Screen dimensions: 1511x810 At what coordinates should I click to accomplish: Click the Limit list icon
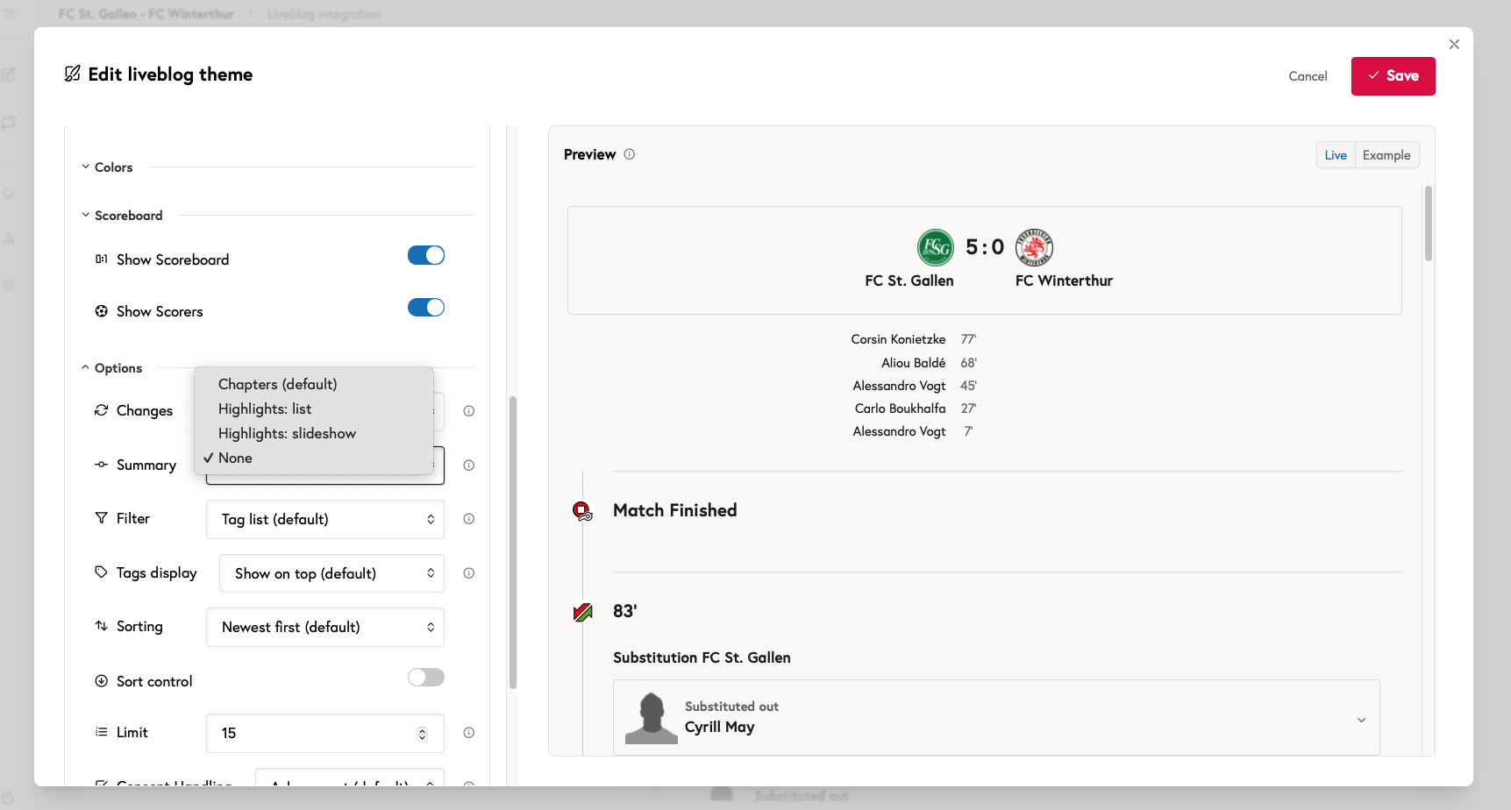point(102,732)
